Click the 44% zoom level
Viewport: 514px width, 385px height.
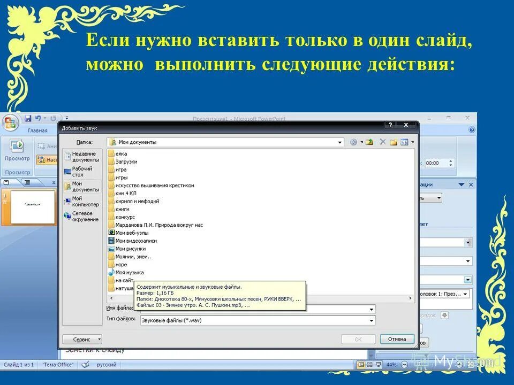391,364
